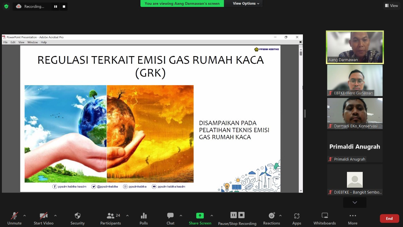Click the green meeting security shield badge
The height and width of the screenshot is (227, 403).
pyautogui.click(x=6, y=6)
